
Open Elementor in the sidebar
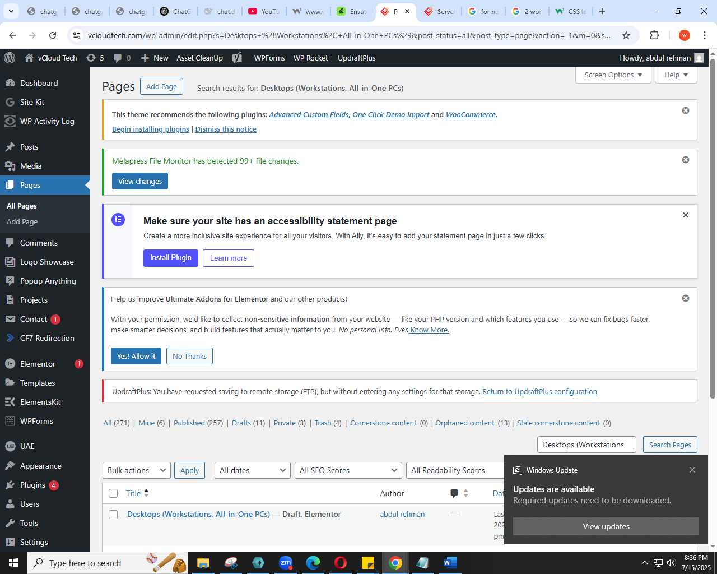(x=38, y=364)
